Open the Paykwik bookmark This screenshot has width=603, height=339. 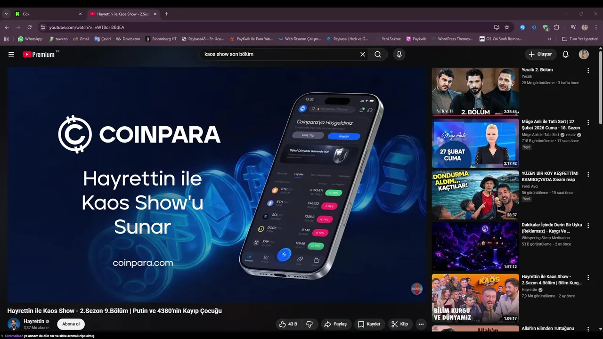pos(416,39)
